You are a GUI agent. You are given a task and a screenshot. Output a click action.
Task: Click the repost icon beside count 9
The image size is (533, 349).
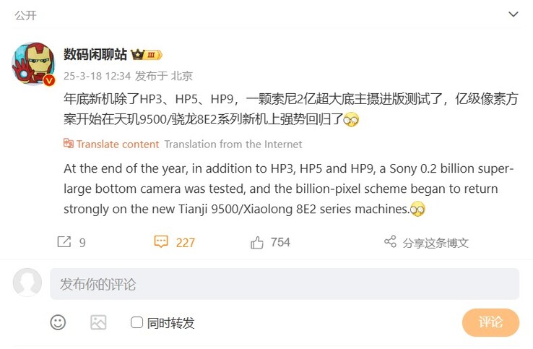click(x=64, y=242)
